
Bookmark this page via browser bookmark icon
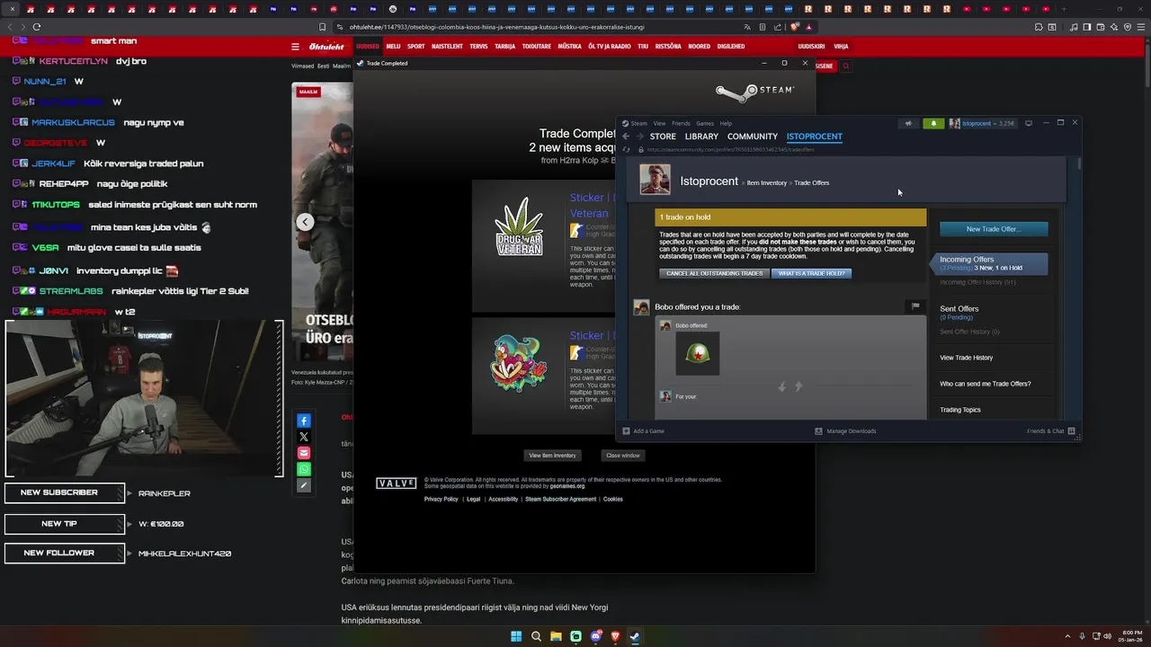pos(323,27)
